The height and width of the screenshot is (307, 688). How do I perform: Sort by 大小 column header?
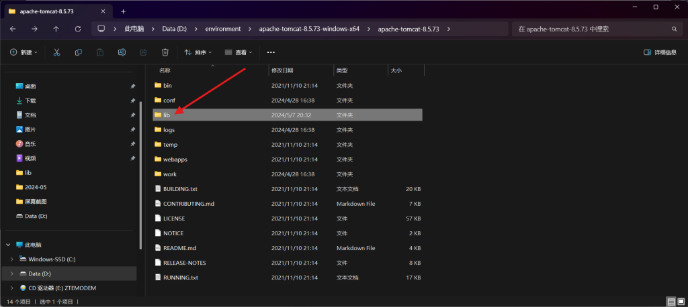click(x=396, y=70)
